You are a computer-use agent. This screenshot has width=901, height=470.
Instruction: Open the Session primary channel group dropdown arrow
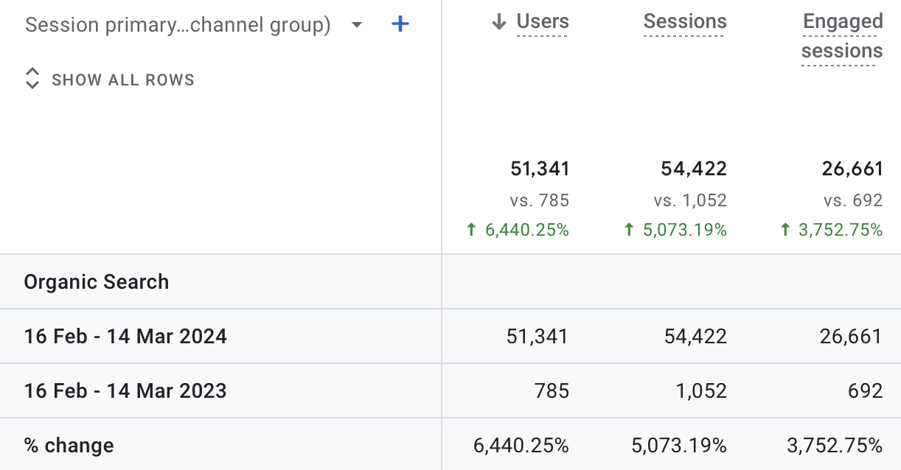pos(357,25)
